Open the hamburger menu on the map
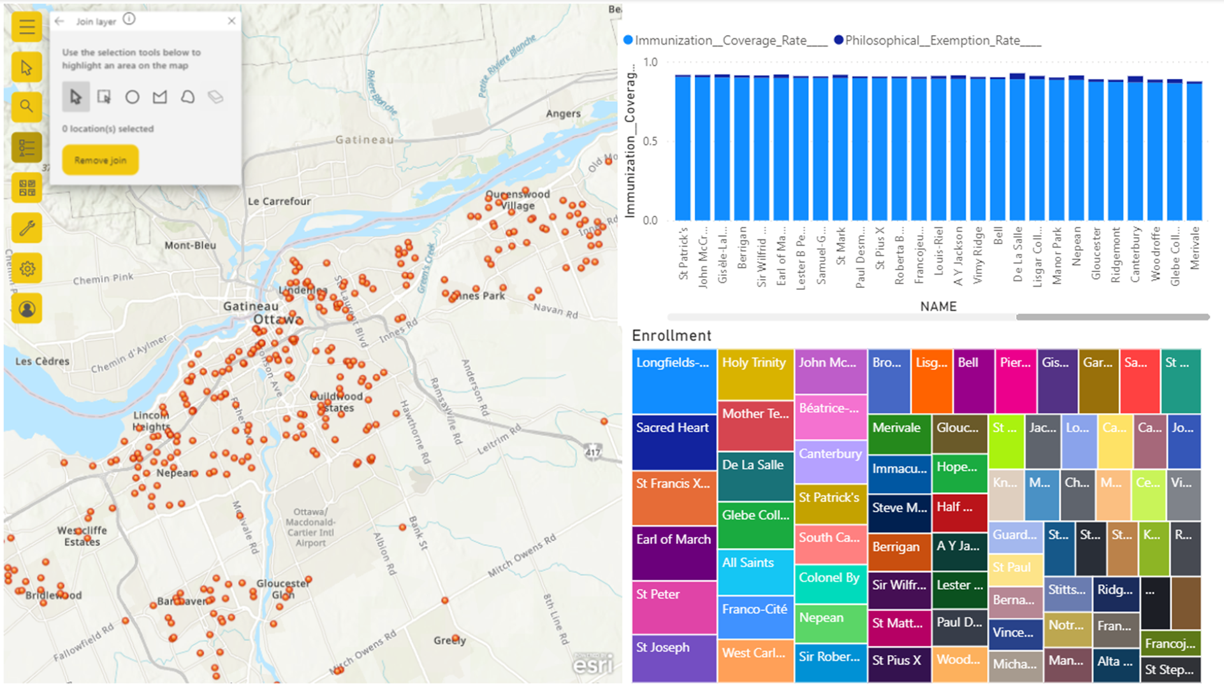The height and width of the screenshot is (688, 1224). pos(26,27)
